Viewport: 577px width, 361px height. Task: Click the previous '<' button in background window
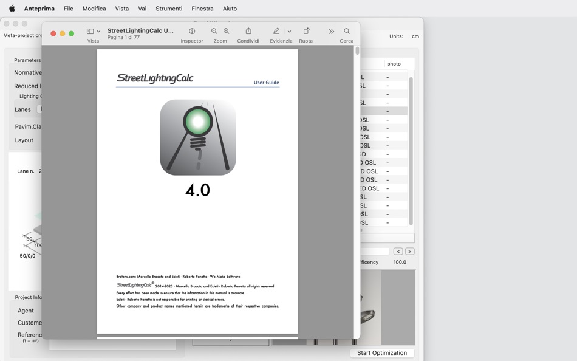click(398, 251)
